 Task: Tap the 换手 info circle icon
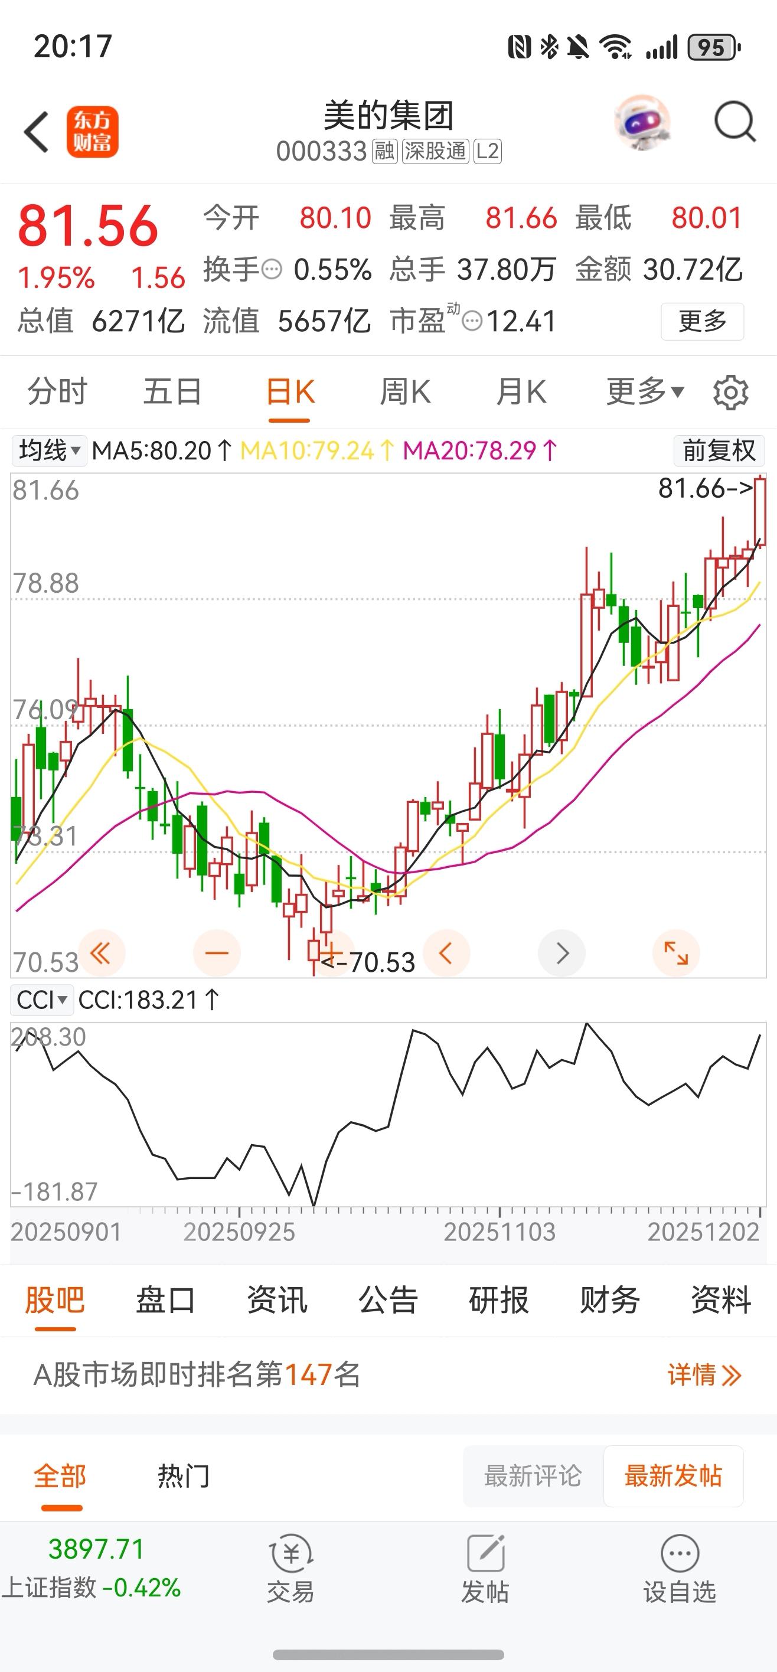point(272,269)
